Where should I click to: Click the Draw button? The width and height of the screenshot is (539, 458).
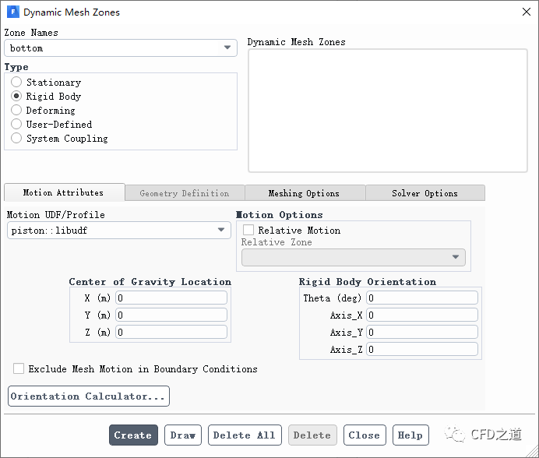[x=183, y=435]
